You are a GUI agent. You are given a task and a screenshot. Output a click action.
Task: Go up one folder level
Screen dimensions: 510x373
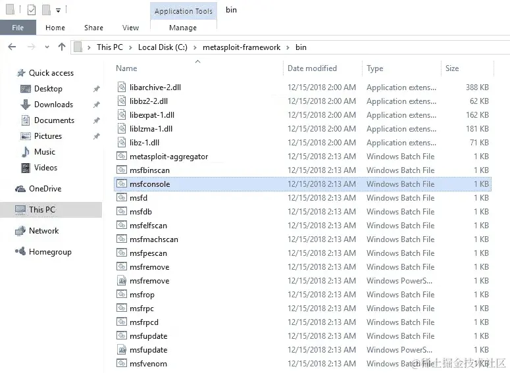click(62, 47)
